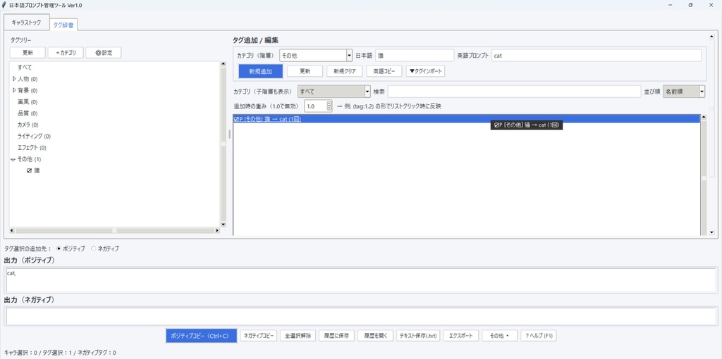Click the 新規クリア button
The image size is (722, 359).
[x=345, y=71]
